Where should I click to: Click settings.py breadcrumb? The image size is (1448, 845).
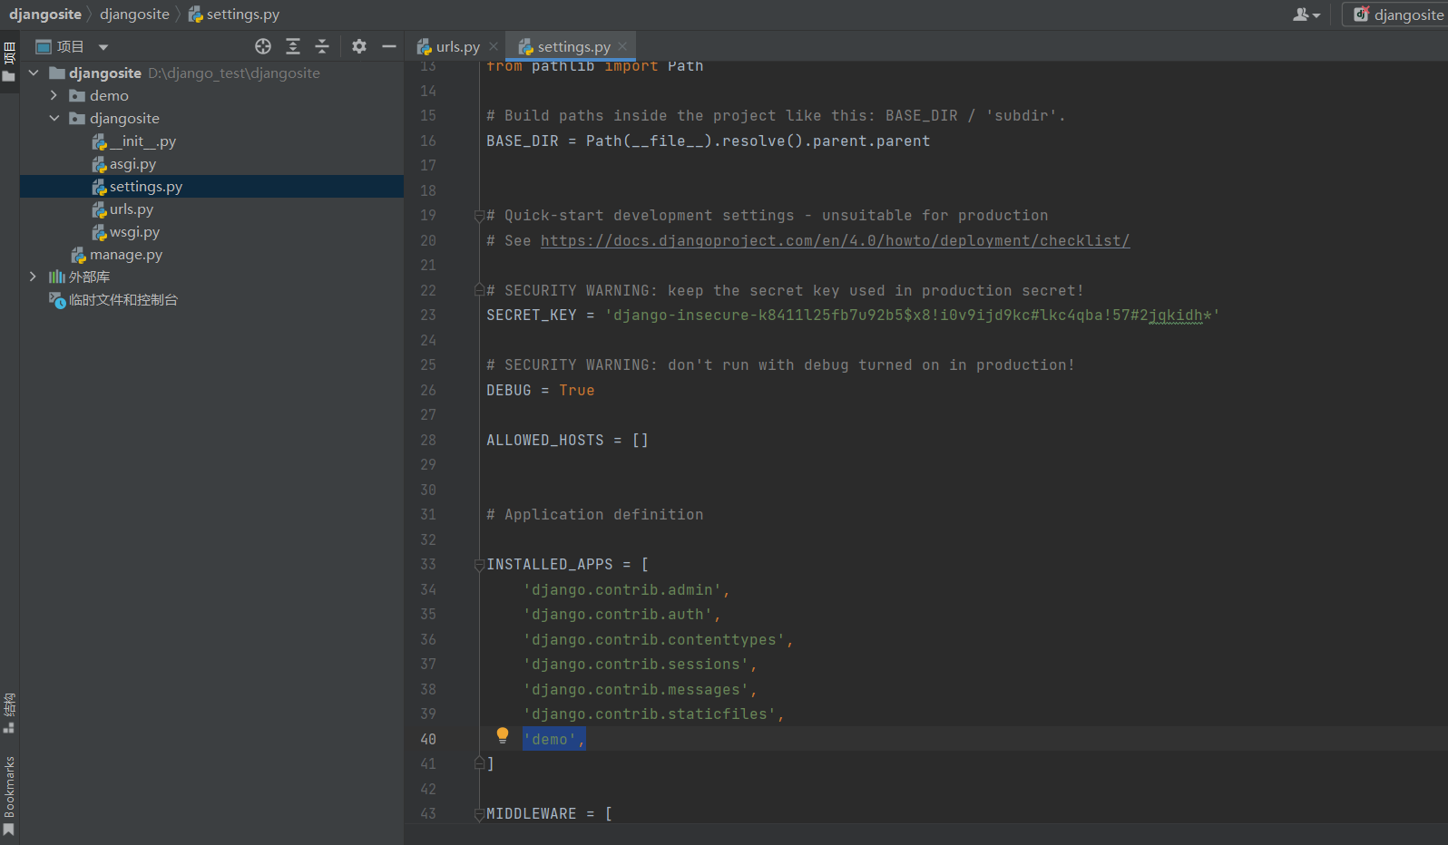(234, 15)
